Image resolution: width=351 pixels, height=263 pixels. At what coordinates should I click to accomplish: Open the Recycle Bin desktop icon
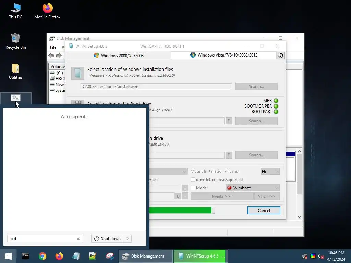pos(15,41)
